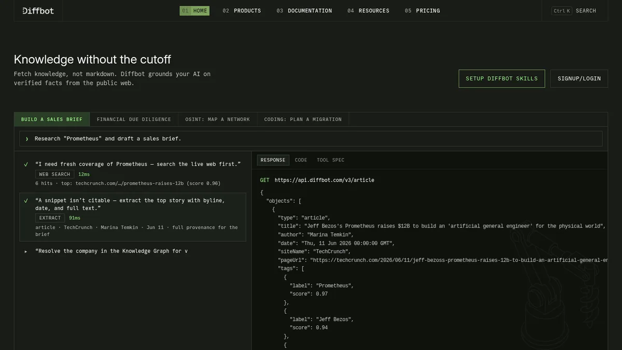The image size is (622, 350).
Task: Open the 03 Documentation menu
Action: pos(304,10)
